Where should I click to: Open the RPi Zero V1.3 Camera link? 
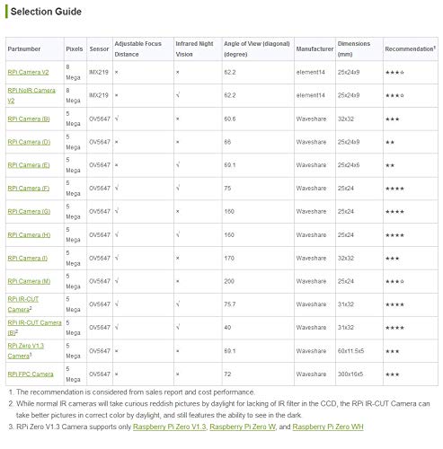tap(26, 351)
